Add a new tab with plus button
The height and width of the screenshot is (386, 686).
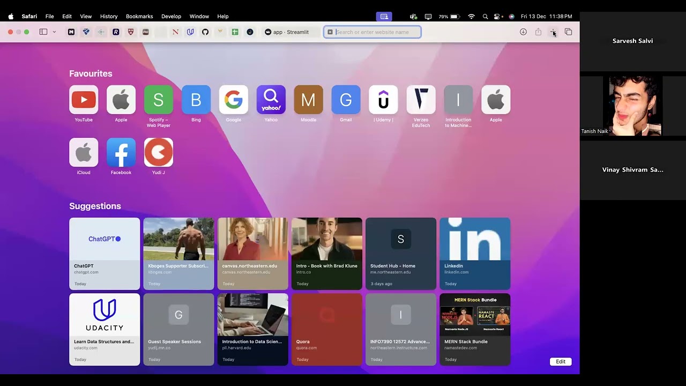(x=553, y=32)
